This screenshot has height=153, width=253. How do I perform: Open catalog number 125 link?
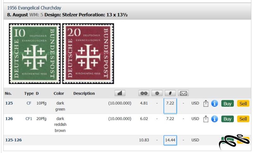tap(9, 103)
